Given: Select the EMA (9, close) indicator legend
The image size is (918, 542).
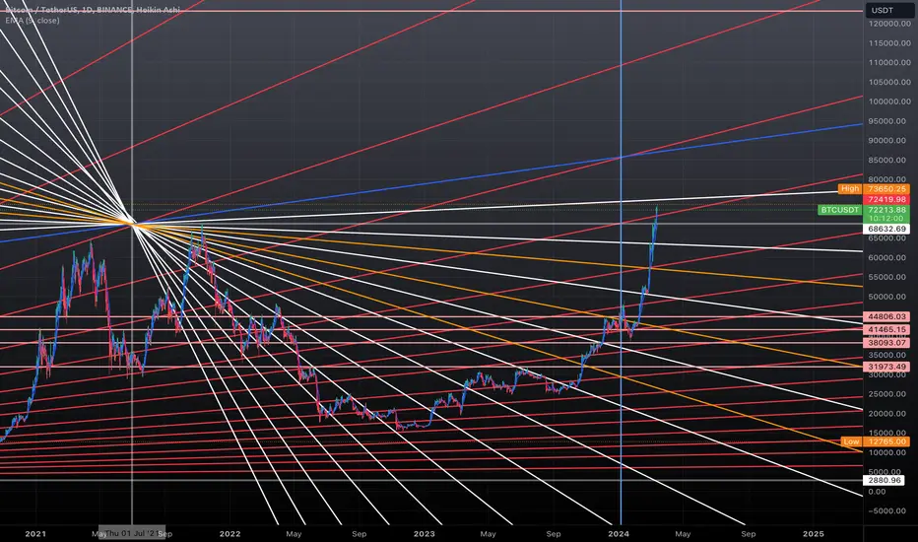Looking at the screenshot, I should pyautogui.click(x=33, y=21).
